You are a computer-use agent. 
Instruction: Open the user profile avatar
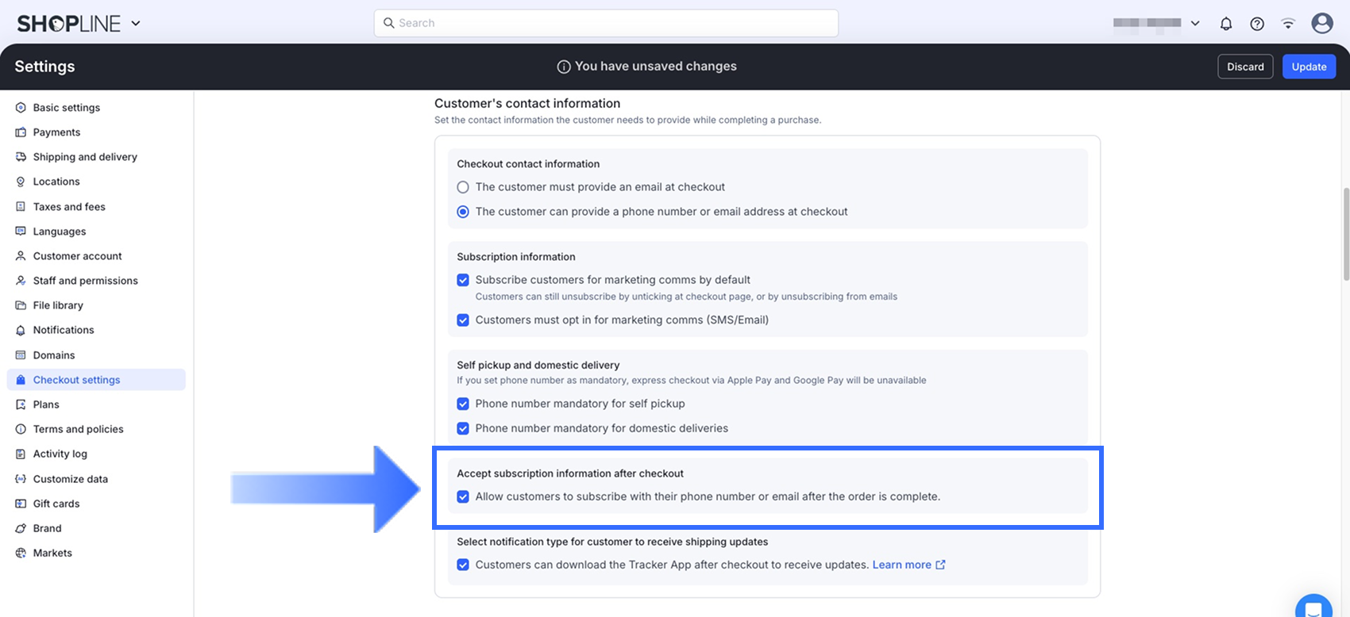pyautogui.click(x=1322, y=24)
